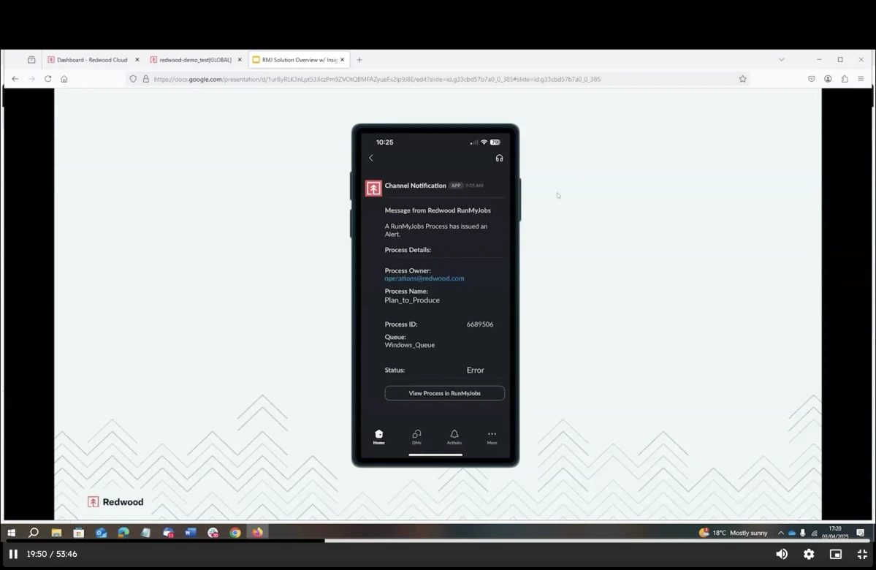Open Windows notification center
Image resolution: width=876 pixels, height=570 pixels.
click(x=861, y=533)
